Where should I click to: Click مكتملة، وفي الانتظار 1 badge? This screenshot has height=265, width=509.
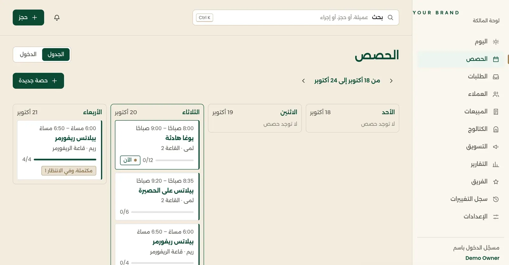pyautogui.click(x=69, y=171)
